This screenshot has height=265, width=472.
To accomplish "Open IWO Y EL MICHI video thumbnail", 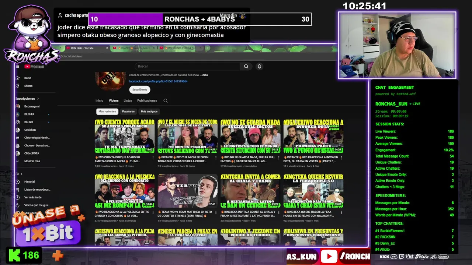I will (187, 136).
